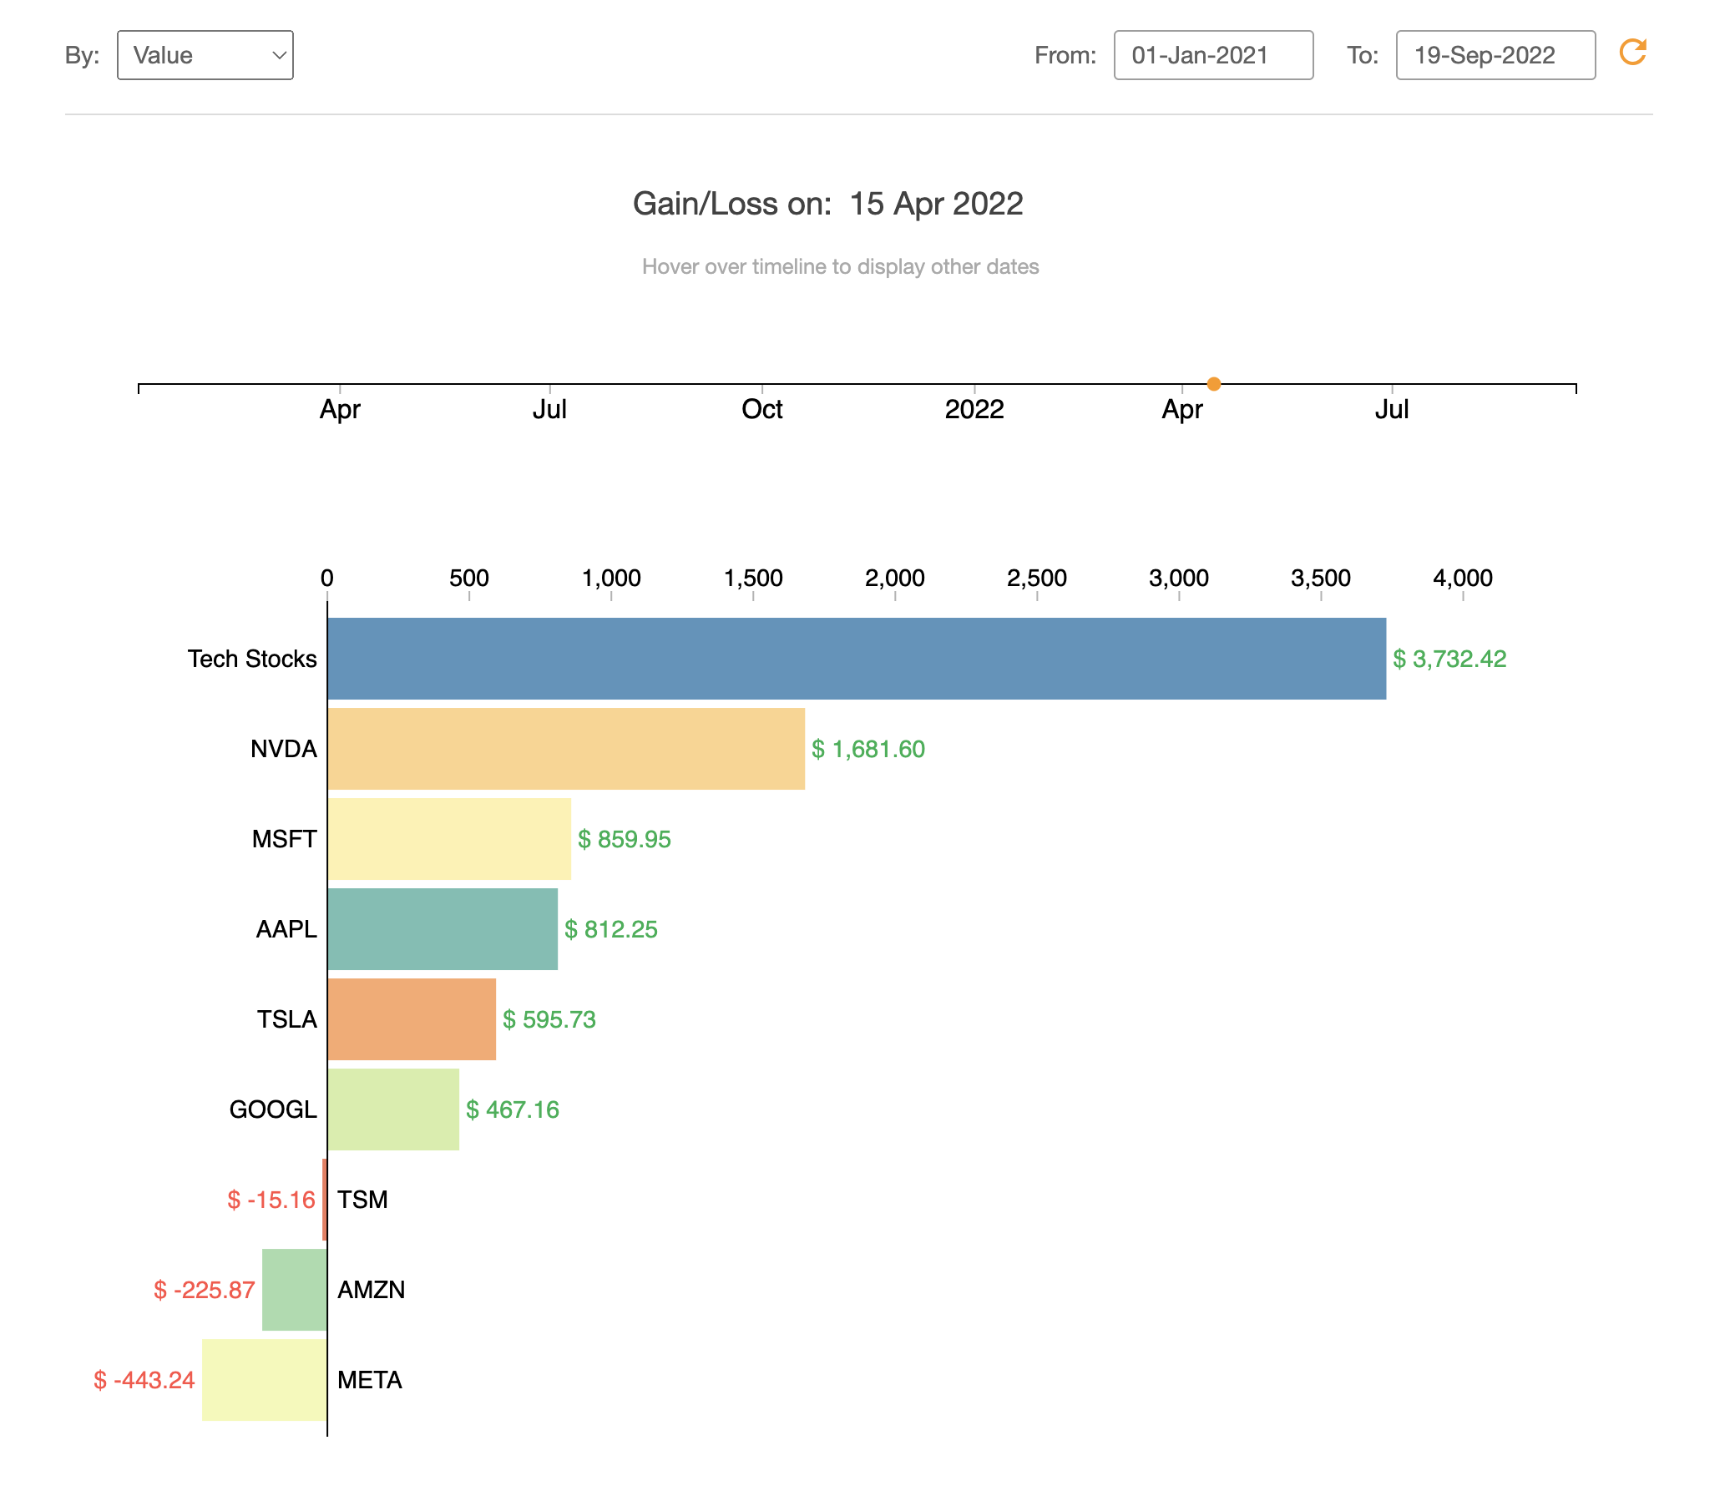
Task: Select the NVDA bar
Action: (566, 749)
